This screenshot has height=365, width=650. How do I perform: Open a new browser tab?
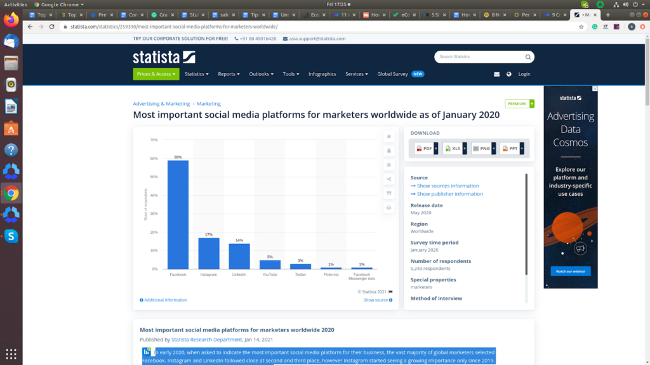point(607,15)
